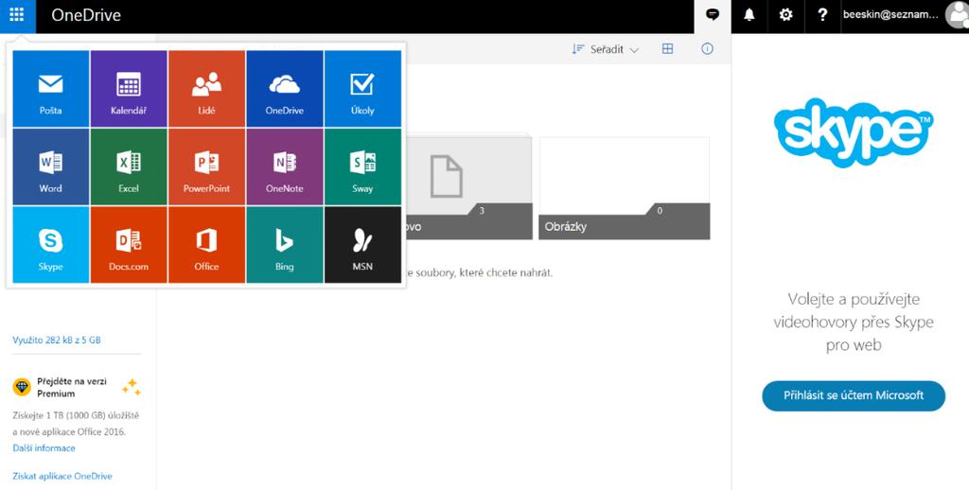Viewport: 969px width, 490px height.
Task: Launch PowerPoint from the app grid
Action: coord(206,166)
